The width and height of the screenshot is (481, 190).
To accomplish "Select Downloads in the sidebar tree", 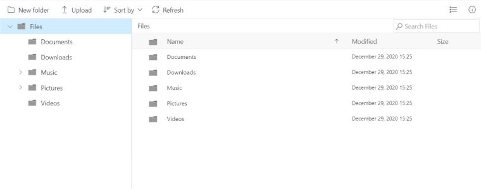I will pos(56,57).
